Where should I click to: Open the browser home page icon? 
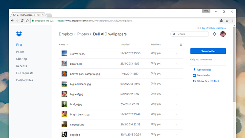27,21
